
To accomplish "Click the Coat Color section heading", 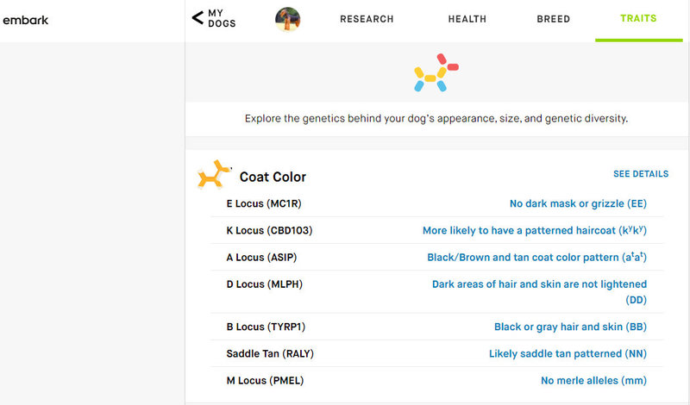I will coord(273,178).
